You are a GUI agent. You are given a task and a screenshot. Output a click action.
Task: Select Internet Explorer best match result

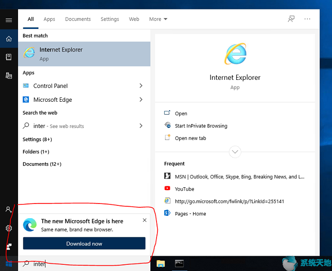[x=84, y=54]
